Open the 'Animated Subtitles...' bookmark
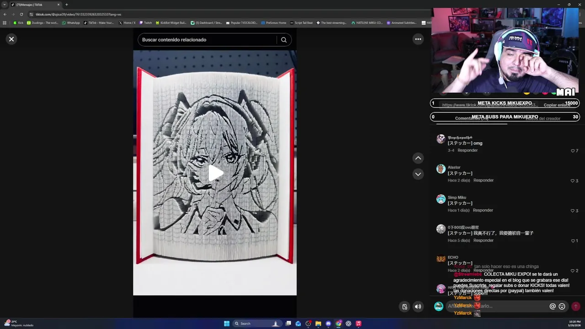This screenshot has height=329, width=585. point(402,23)
